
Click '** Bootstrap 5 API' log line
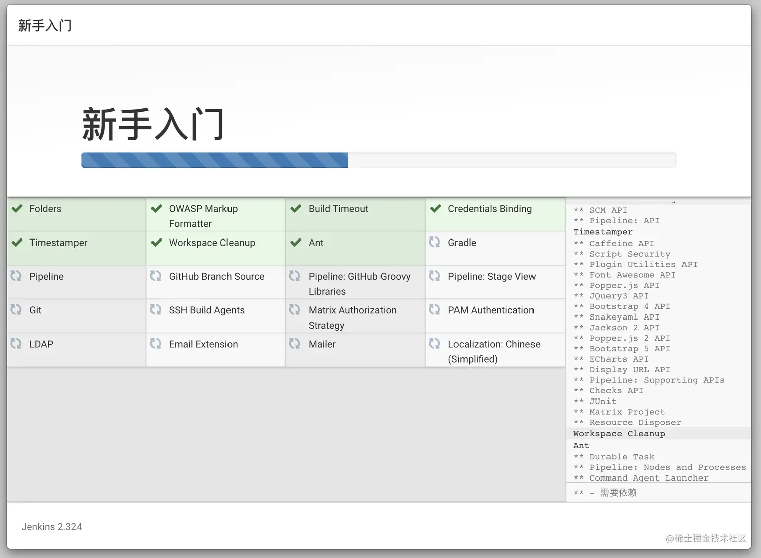(622, 349)
